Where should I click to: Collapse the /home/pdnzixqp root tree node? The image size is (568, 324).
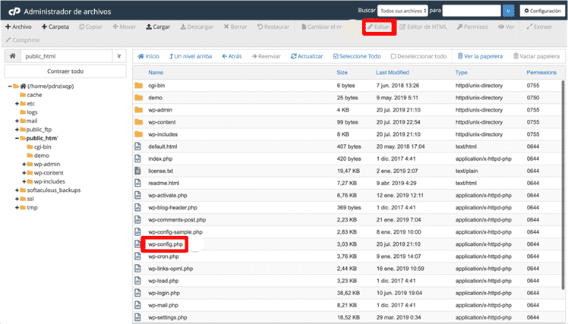tap(10, 87)
